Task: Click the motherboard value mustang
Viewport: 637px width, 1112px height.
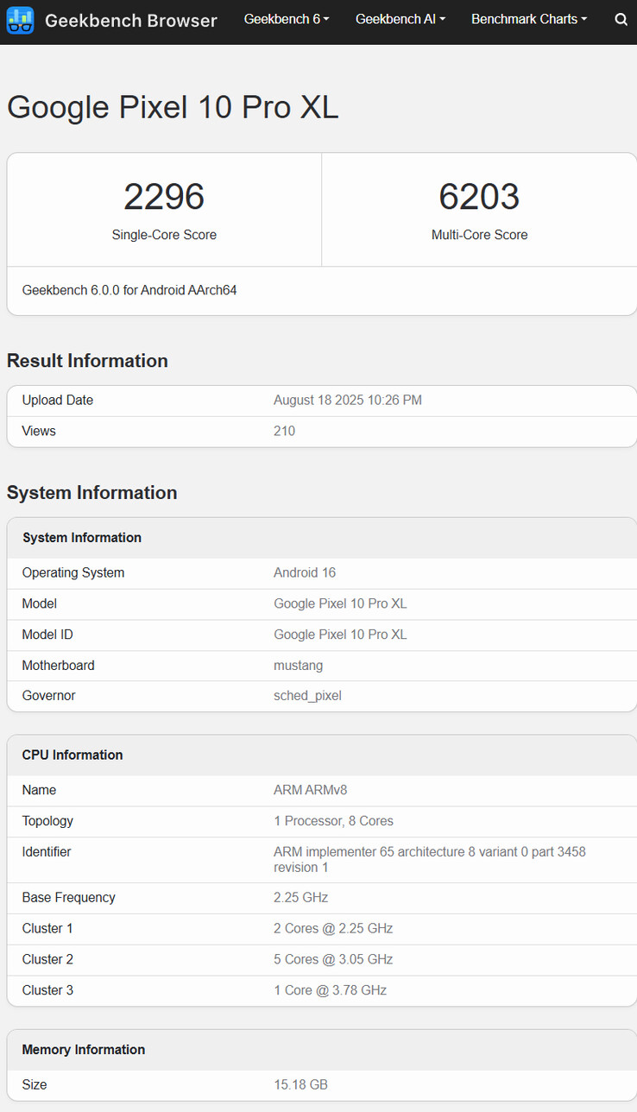Action: point(298,666)
